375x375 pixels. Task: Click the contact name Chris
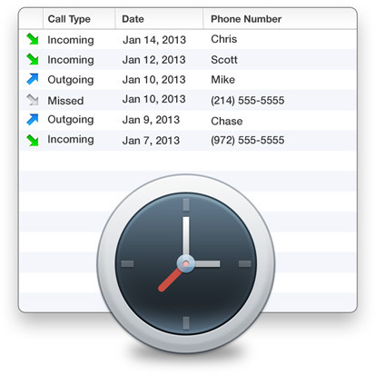point(224,39)
